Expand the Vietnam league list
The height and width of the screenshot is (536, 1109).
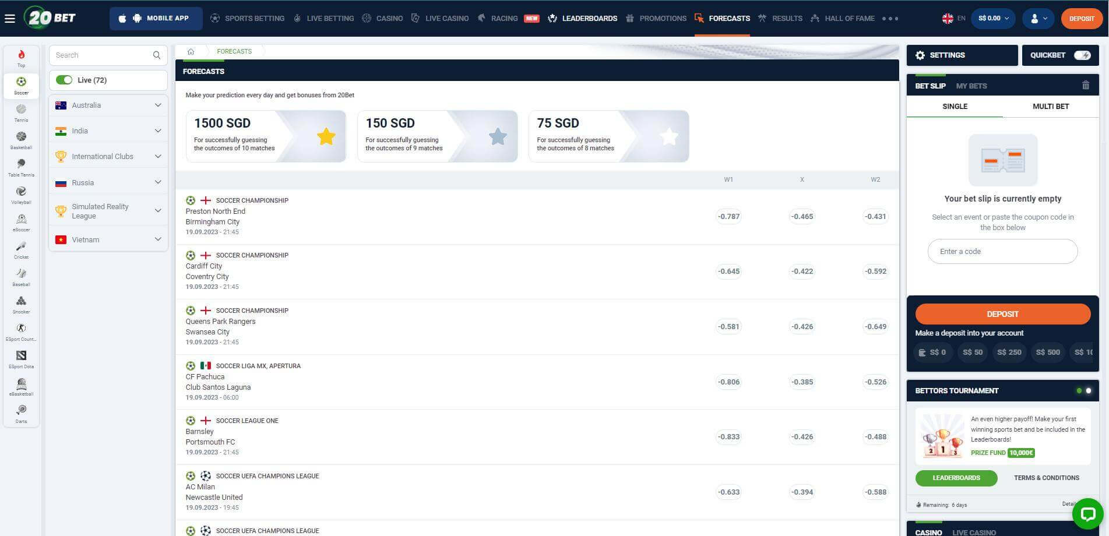(x=108, y=239)
